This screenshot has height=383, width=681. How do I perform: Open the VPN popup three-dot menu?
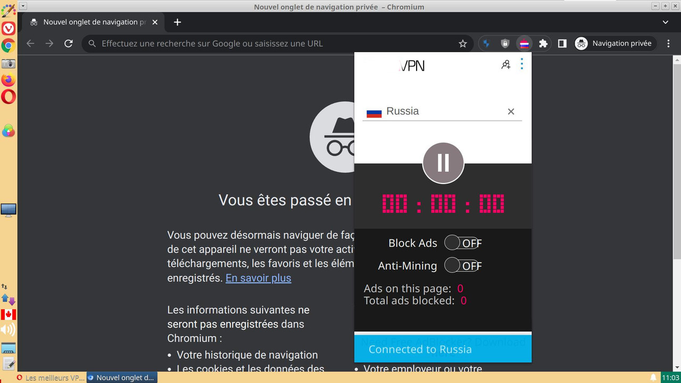click(521, 64)
